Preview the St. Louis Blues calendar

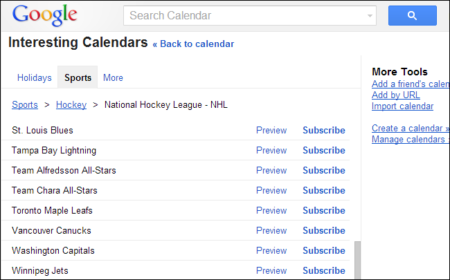click(271, 130)
